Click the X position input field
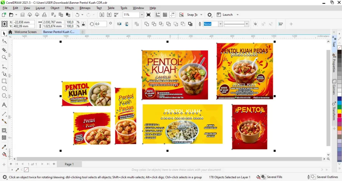Screen dimensions: 342x181 click(24, 22)
